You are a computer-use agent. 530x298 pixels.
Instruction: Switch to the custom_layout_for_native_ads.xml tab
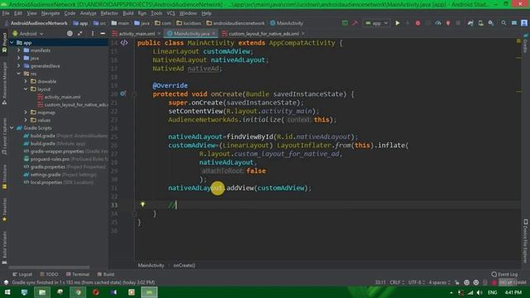click(x=263, y=34)
